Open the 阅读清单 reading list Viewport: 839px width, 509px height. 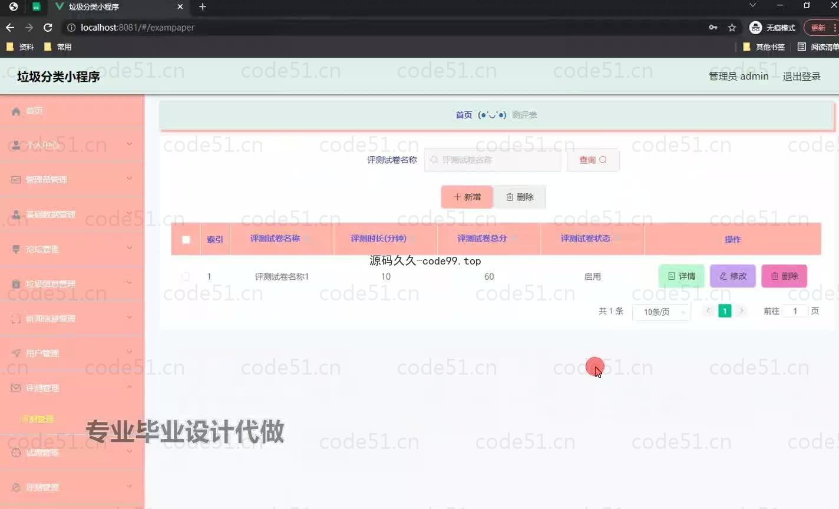tap(818, 47)
